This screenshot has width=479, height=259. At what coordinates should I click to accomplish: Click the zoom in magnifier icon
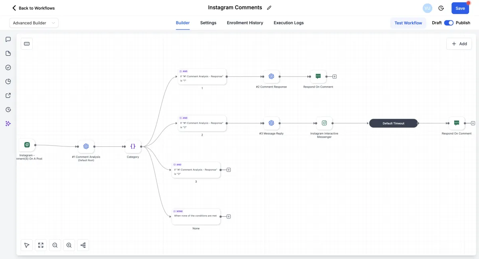69,245
